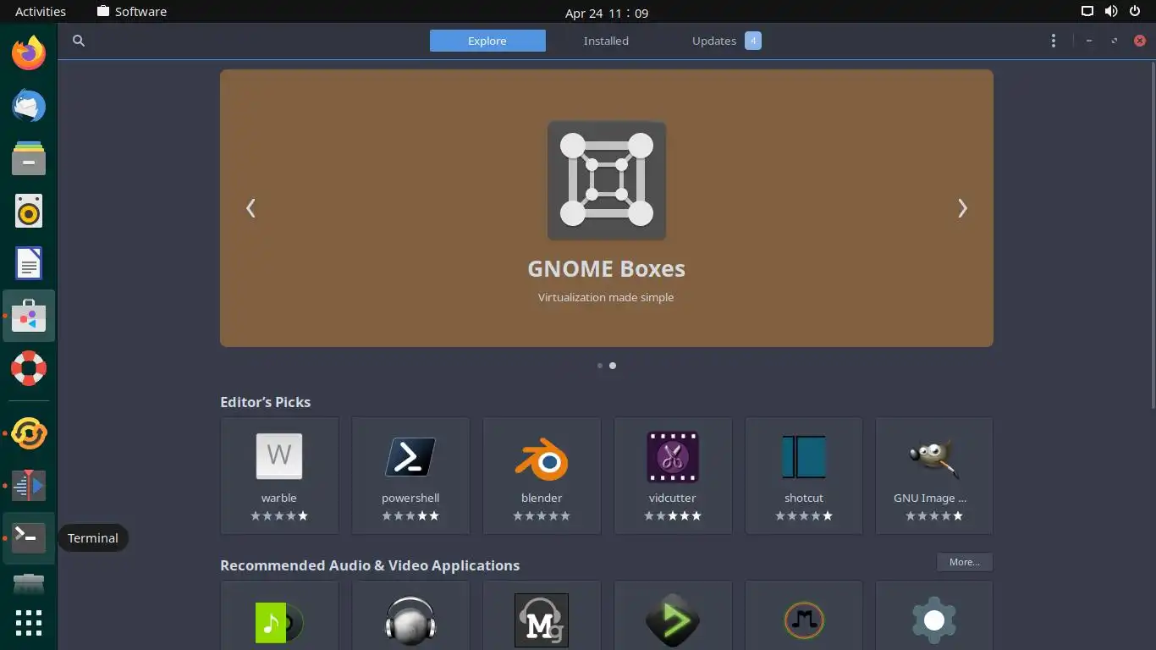The height and width of the screenshot is (650, 1156).
Task: Launch Terminal from the dock
Action: click(x=29, y=538)
